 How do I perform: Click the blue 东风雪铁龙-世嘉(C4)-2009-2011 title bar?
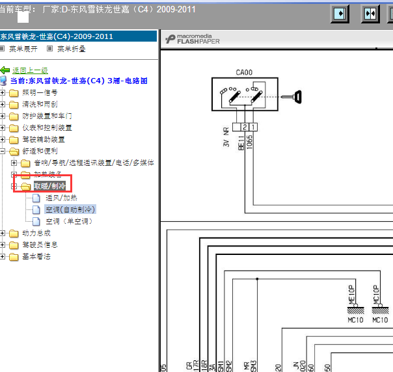78,36
